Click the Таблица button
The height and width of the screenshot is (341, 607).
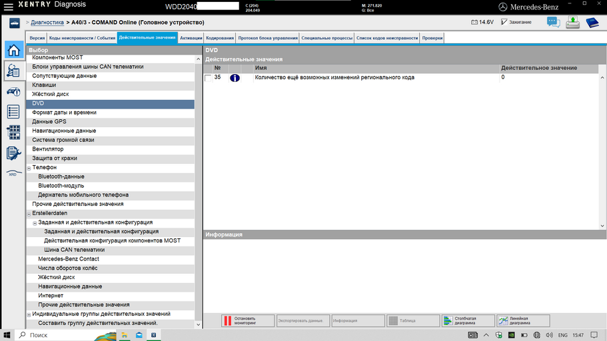(413, 320)
